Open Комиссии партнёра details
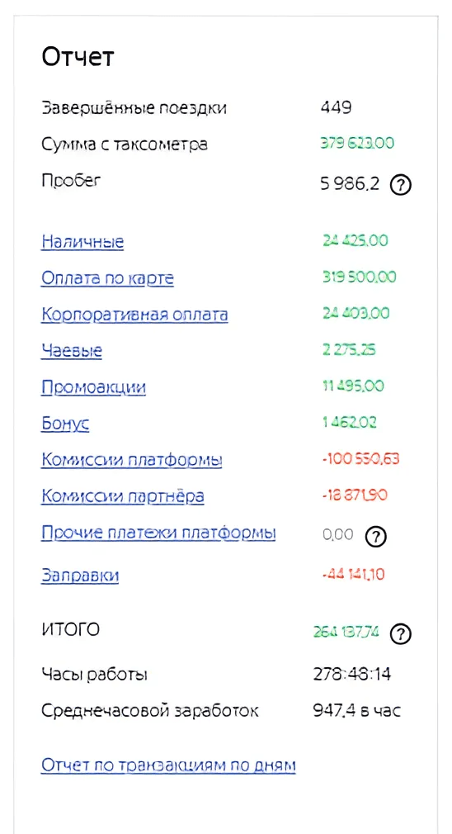The height and width of the screenshot is (834, 452). (x=123, y=496)
